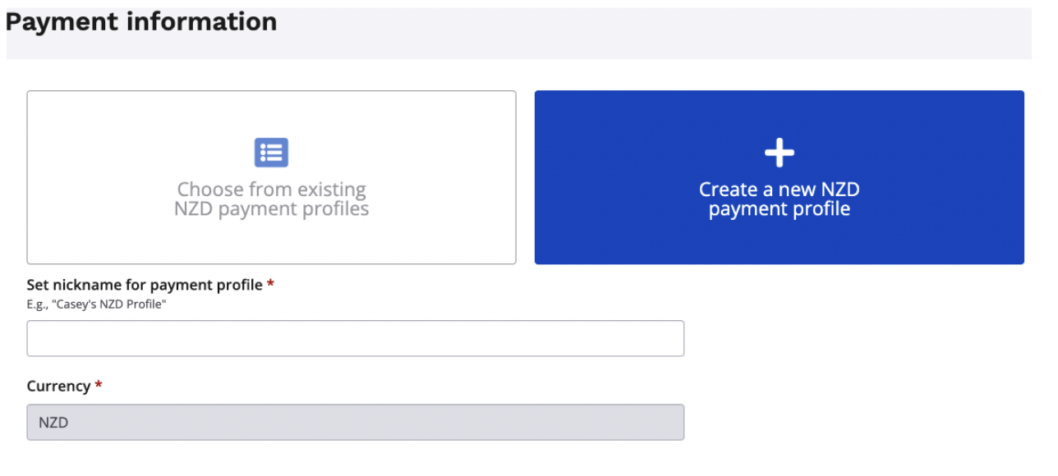Click the Payment information heading
Screen dimensions: 1058x476
(141, 22)
